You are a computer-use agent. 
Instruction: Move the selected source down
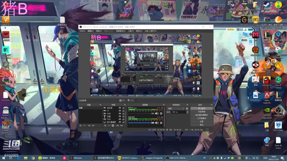click(121, 126)
